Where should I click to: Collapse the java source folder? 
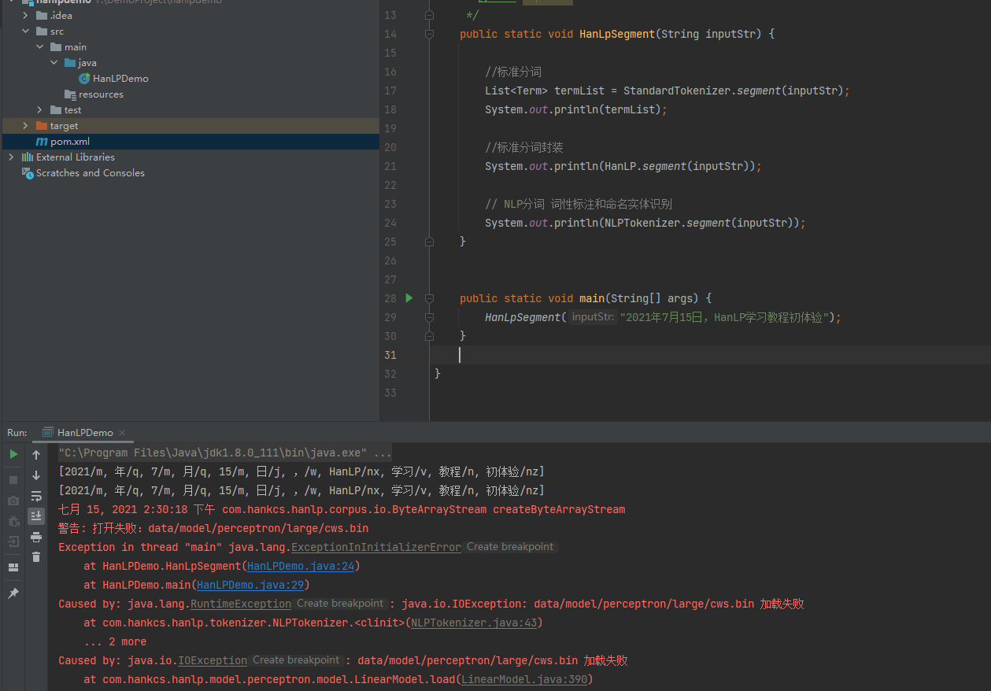pos(54,63)
